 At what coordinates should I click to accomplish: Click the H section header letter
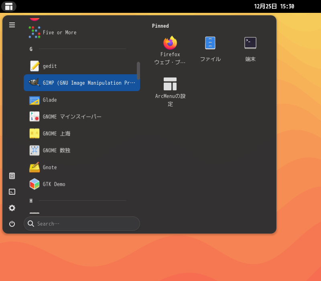(31, 201)
